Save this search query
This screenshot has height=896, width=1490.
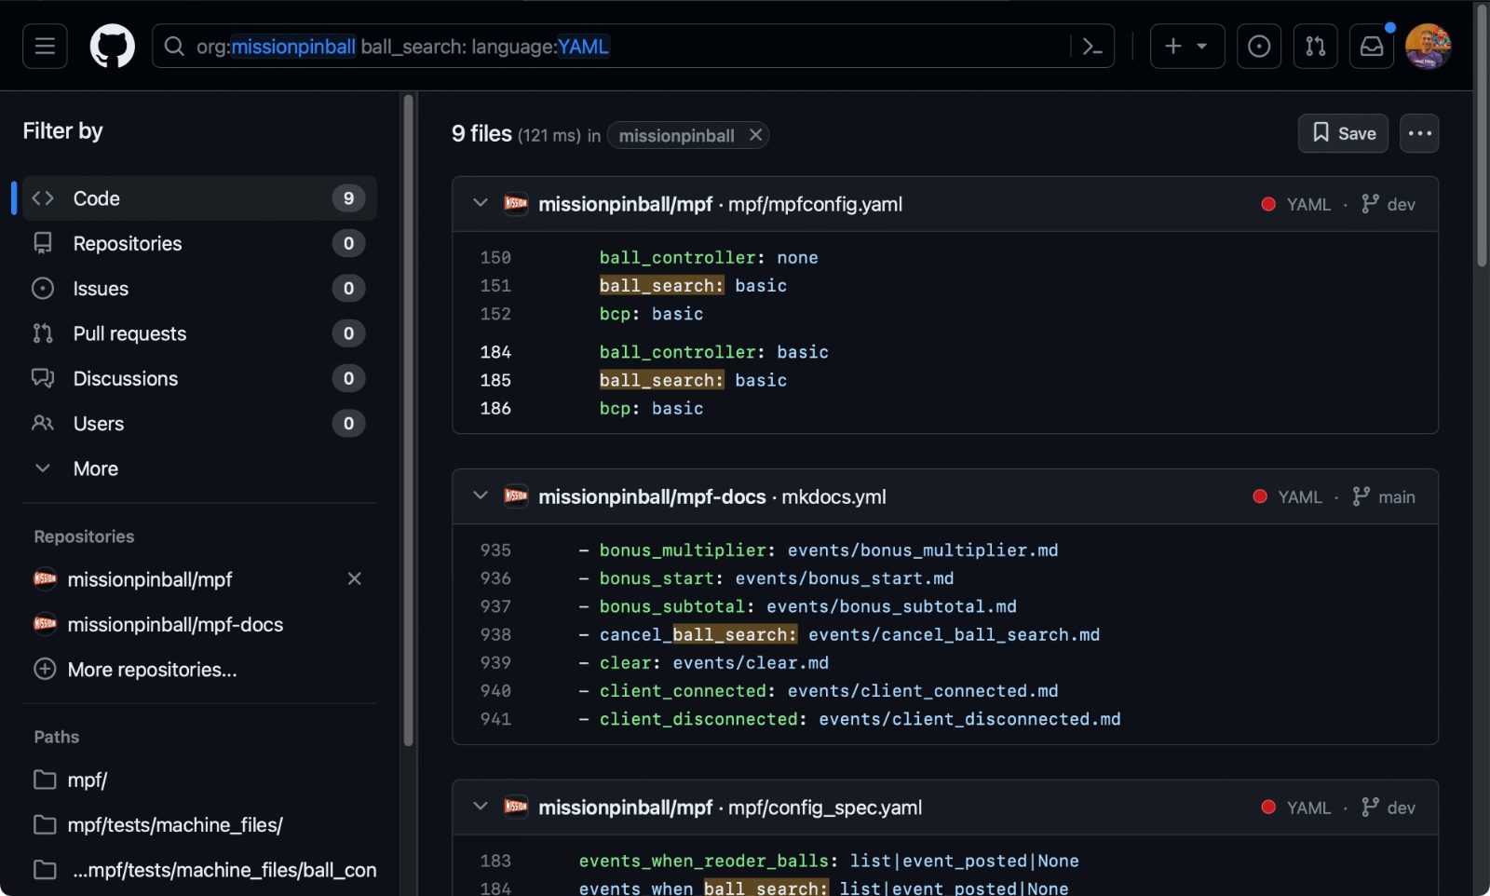click(x=1343, y=133)
